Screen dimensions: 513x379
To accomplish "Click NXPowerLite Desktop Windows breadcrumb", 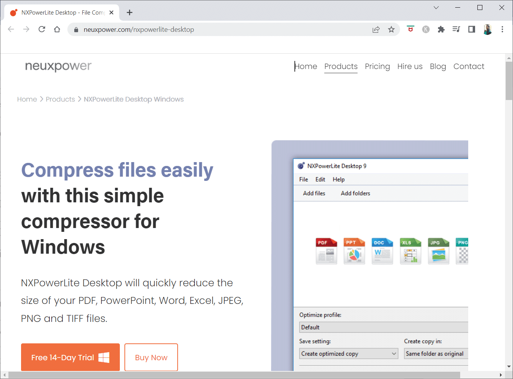I will (x=134, y=99).
